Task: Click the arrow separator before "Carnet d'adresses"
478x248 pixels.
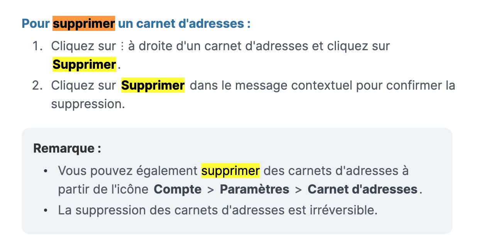Action: coord(298,190)
